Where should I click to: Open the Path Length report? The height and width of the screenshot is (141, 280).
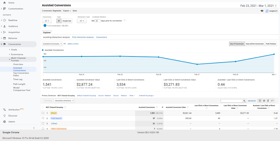[x=19, y=84]
